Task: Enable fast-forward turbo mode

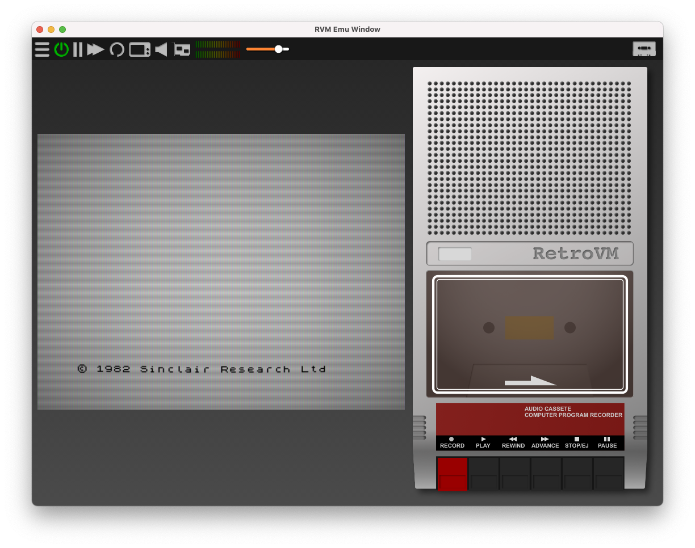Action: (95, 49)
